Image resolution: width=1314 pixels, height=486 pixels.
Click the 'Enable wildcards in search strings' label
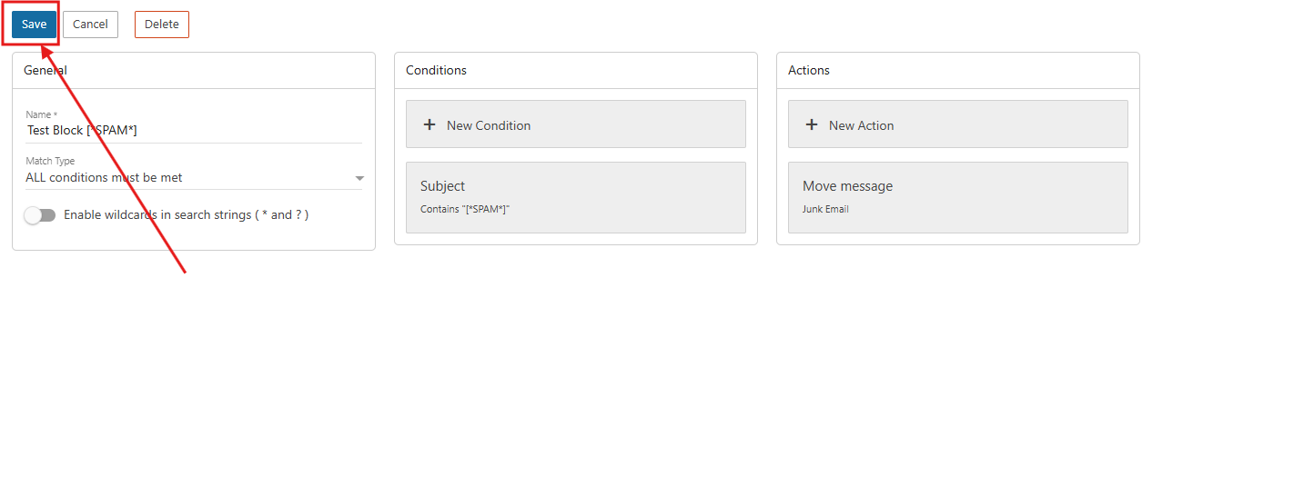click(x=186, y=215)
